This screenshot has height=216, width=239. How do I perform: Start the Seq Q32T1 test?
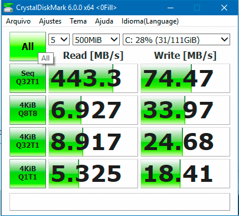coord(28,78)
